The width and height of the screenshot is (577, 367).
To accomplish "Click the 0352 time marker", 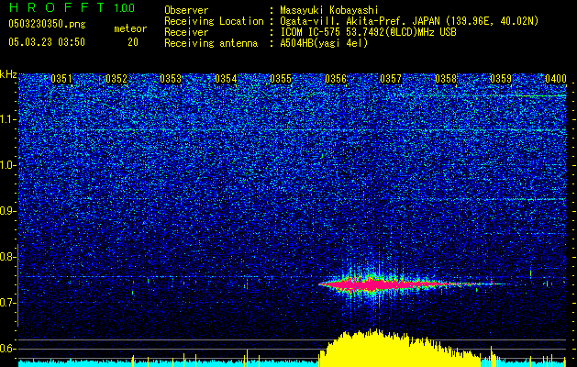I will click(117, 79).
